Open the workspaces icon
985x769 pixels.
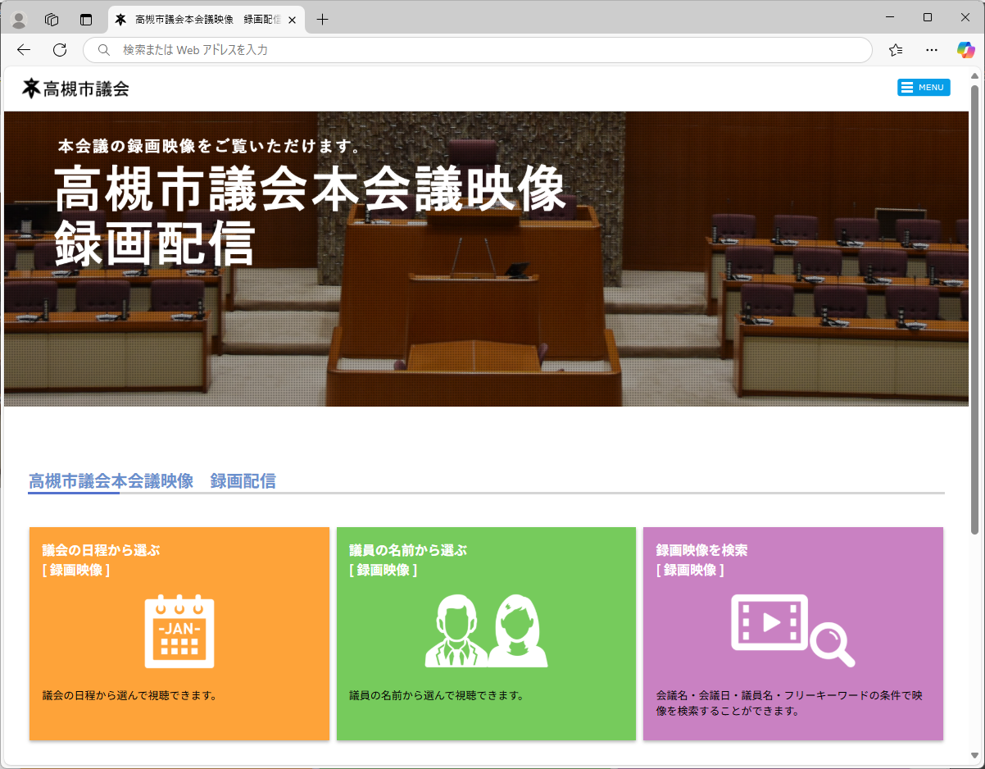coord(52,20)
